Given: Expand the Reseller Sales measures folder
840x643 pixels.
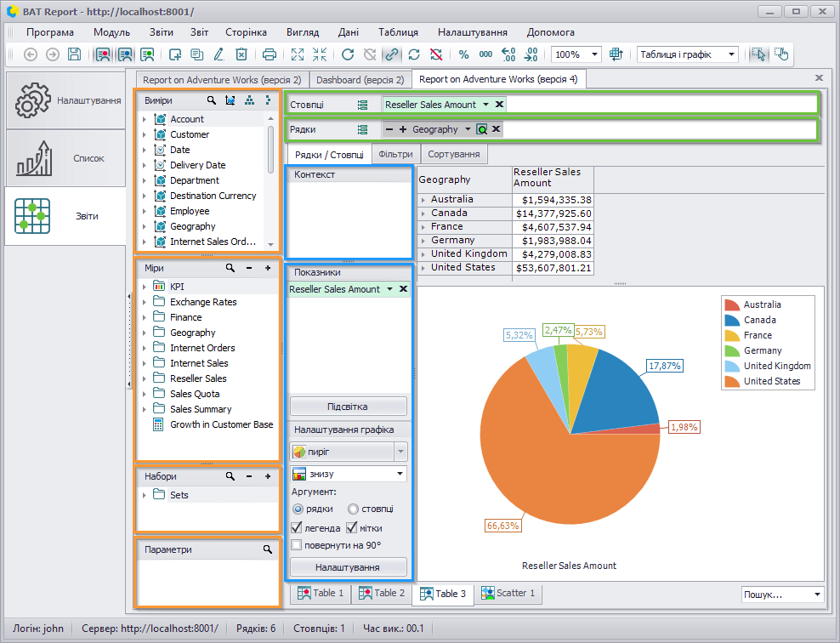Looking at the screenshot, I should 144,378.
